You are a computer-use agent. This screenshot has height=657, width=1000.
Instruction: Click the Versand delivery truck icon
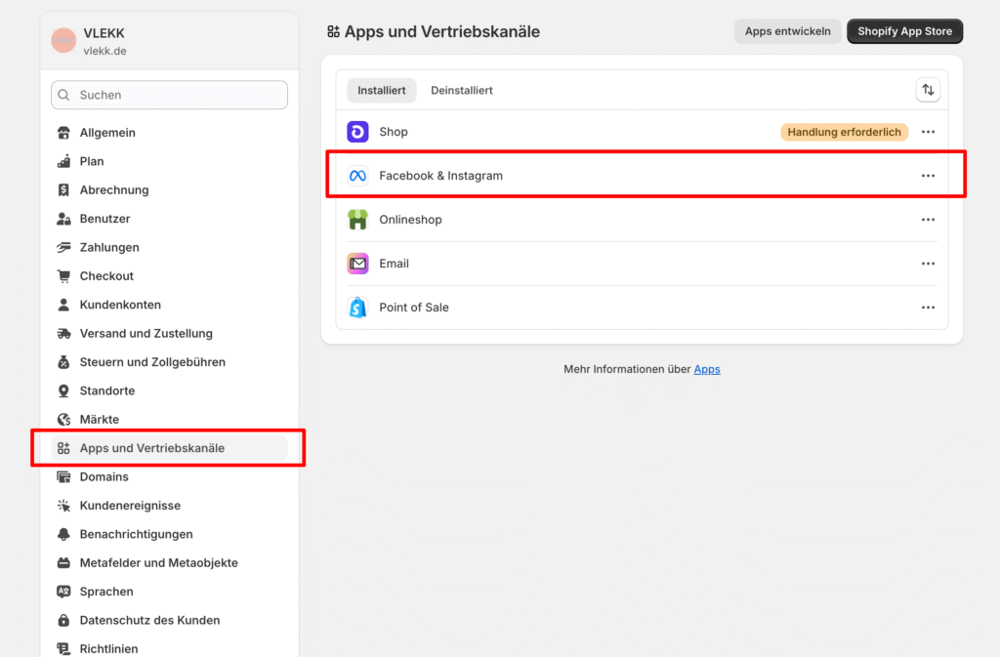(63, 333)
